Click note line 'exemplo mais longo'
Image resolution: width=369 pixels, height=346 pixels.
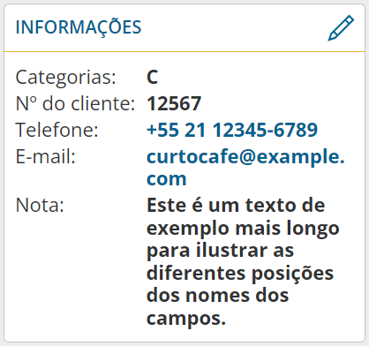click(x=243, y=229)
